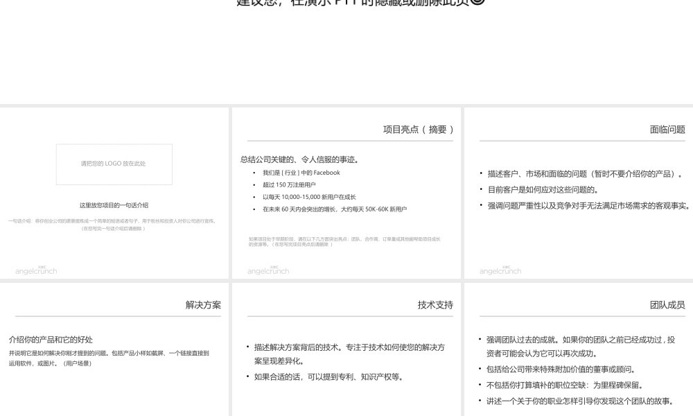Open the 项目亮点（摘要）slide
This screenshot has width=693, height=416.
click(346, 194)
